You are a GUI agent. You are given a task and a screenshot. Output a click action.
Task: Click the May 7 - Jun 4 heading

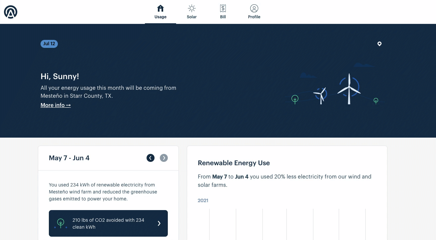(69, 158)
